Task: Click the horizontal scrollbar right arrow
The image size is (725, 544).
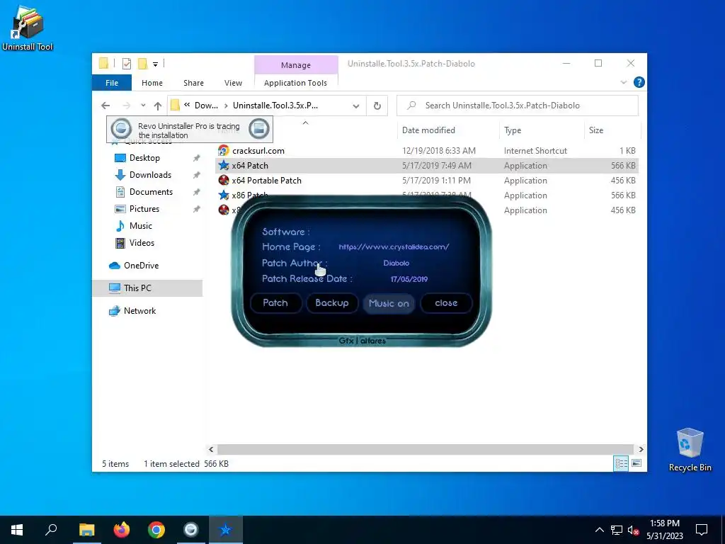Action: (x=641, y=449)
